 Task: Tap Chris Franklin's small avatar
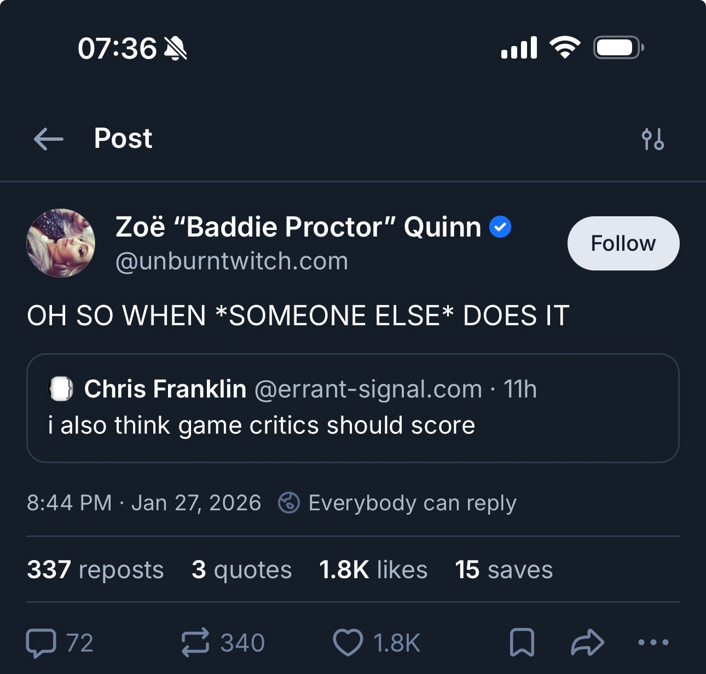pyautogui.click(x=61, y=389)
